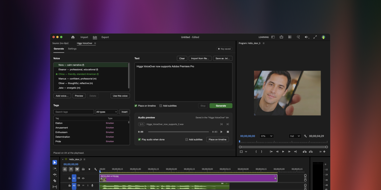
Task: Open timeline display settings wrench
Action: pos(96,169)
